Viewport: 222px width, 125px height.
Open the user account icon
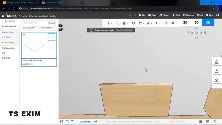(x=217, y=15)
